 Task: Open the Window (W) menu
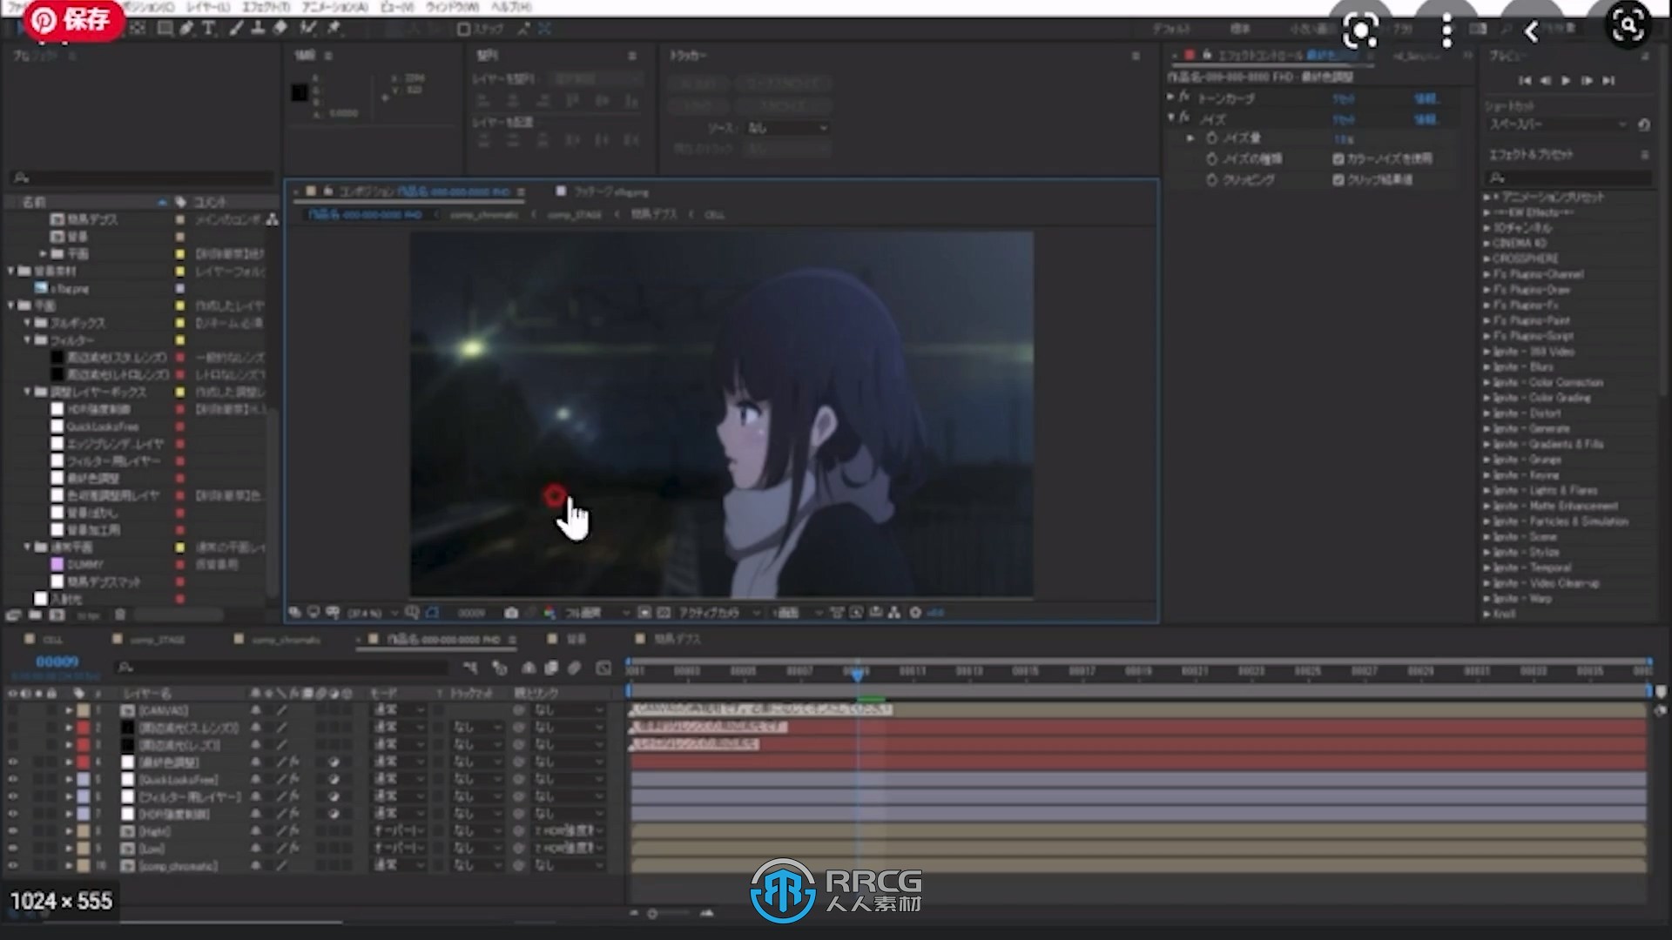(x=453, y=7)
